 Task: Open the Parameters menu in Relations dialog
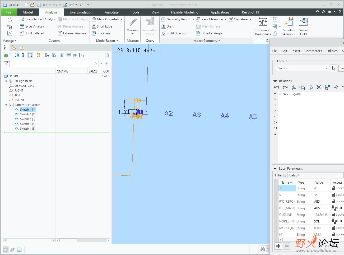click(313, 51)
